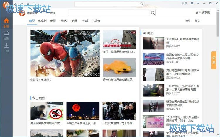
Task: Open the 新婚当天大雪封路 video thumbnail
Action: click(x=153, y=106)
